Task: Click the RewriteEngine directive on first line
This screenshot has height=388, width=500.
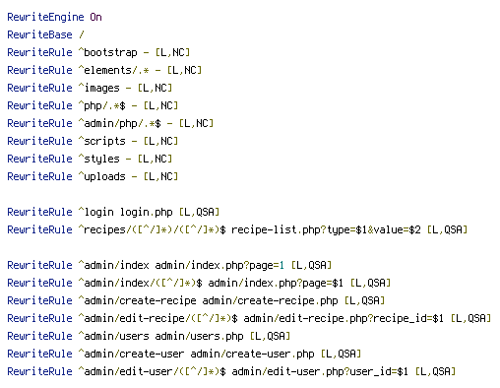Action: click(x=45, y=17)
